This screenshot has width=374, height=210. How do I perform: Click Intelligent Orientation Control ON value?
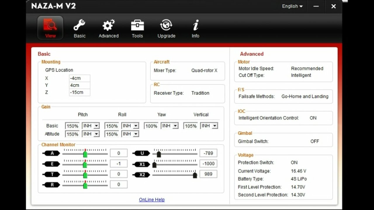[x=313, y=118]
